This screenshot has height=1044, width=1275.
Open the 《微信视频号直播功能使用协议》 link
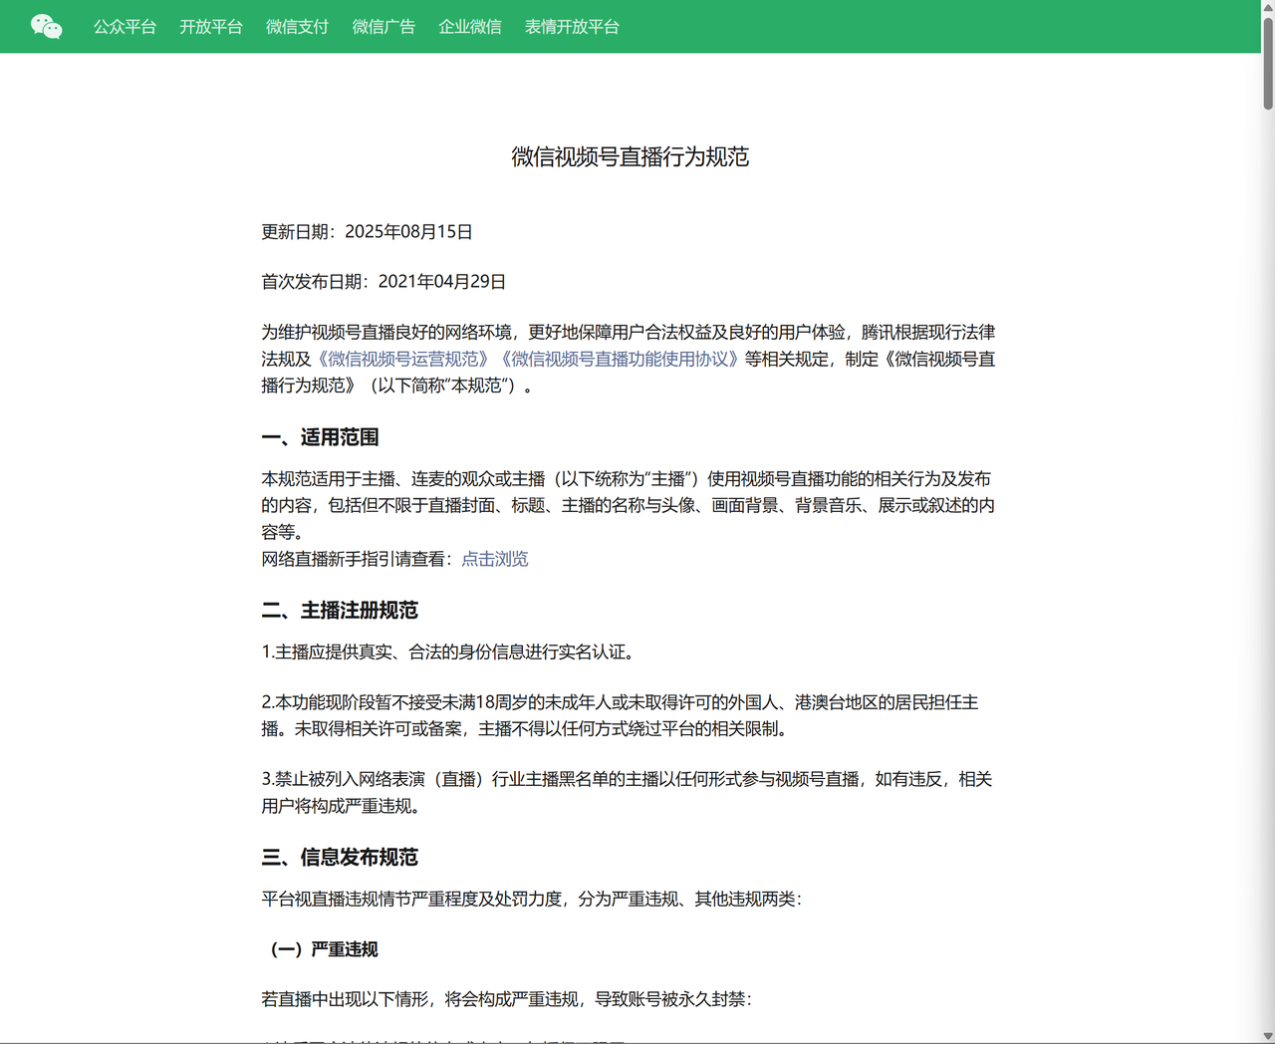pos(620,359)
